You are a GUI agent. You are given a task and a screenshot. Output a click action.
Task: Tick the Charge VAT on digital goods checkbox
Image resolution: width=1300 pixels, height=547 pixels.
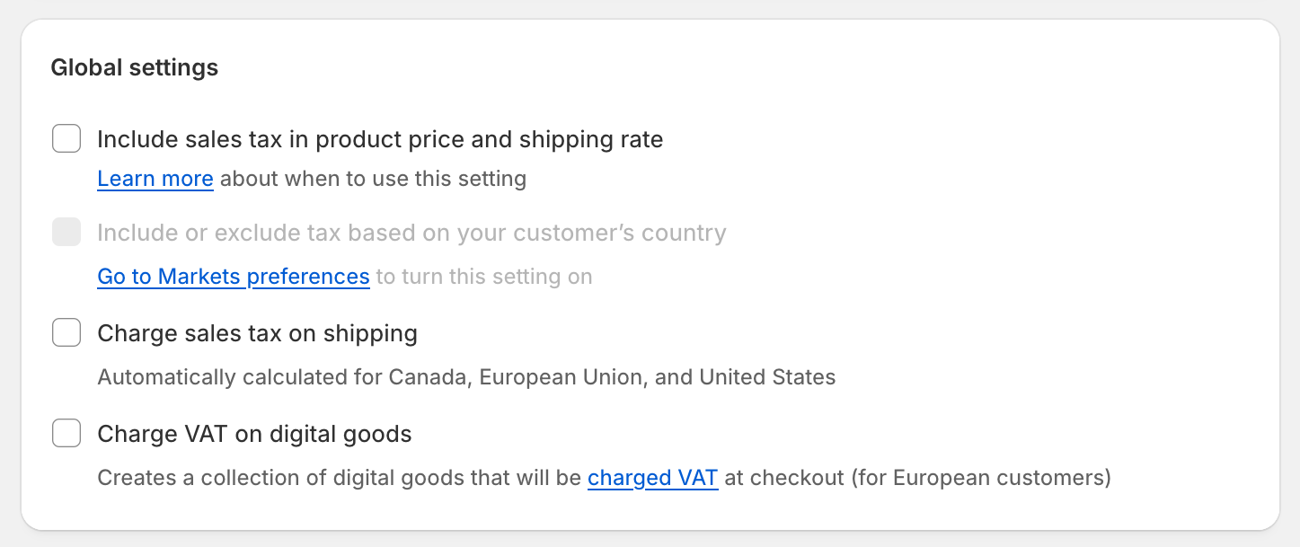(x=66, y=433)
